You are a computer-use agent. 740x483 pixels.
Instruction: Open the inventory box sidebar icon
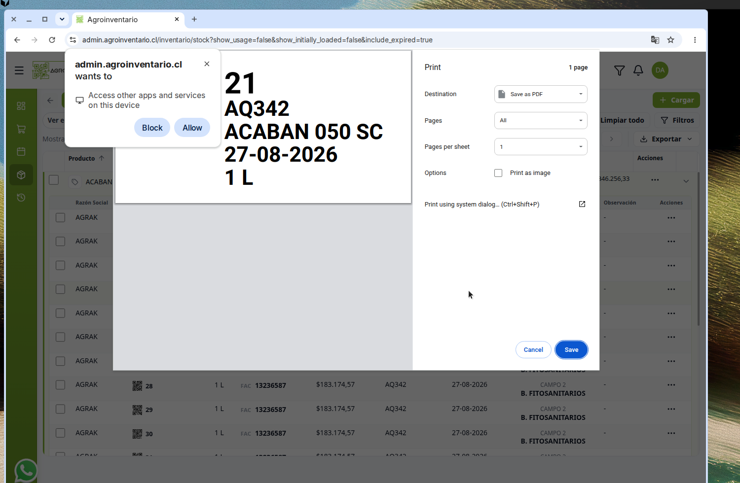(x=21, y=175)
